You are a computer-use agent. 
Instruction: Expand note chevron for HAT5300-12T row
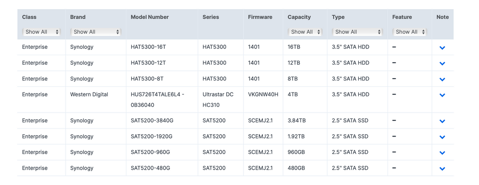[442, 63]
